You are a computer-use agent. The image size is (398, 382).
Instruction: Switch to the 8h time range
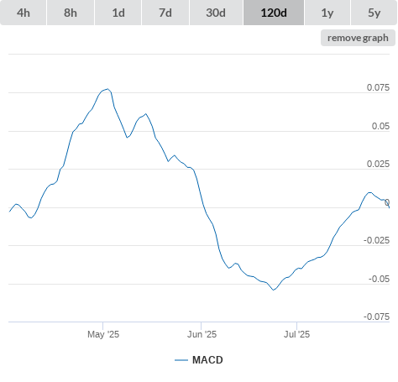click(x=71, y=13)
